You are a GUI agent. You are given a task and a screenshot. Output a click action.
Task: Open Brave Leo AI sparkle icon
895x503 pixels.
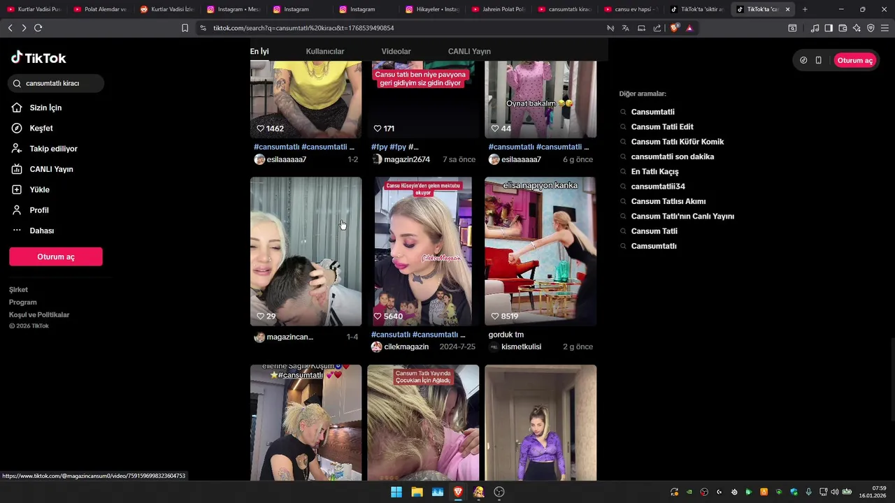tap(857, 28)
